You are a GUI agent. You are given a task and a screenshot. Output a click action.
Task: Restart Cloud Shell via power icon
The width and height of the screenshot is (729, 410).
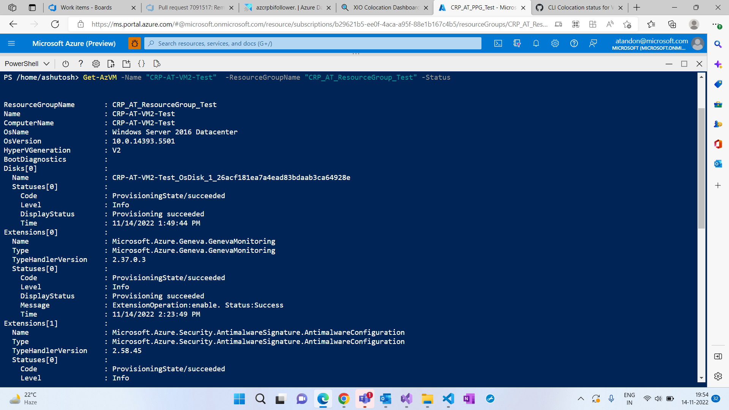tap(65, 63)
